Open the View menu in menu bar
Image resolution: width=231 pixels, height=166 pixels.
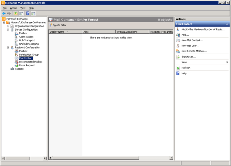(x=23, y=8)
